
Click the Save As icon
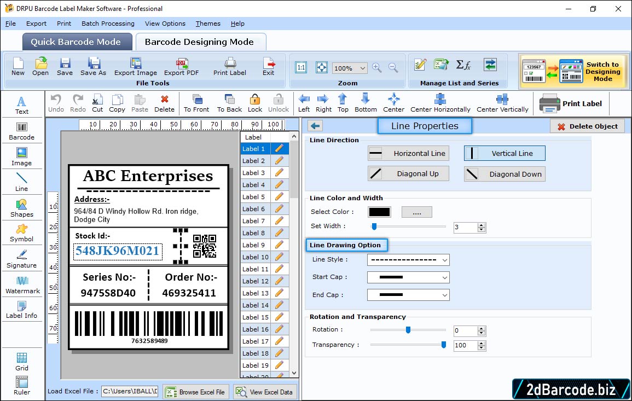(x=94, y=67)
